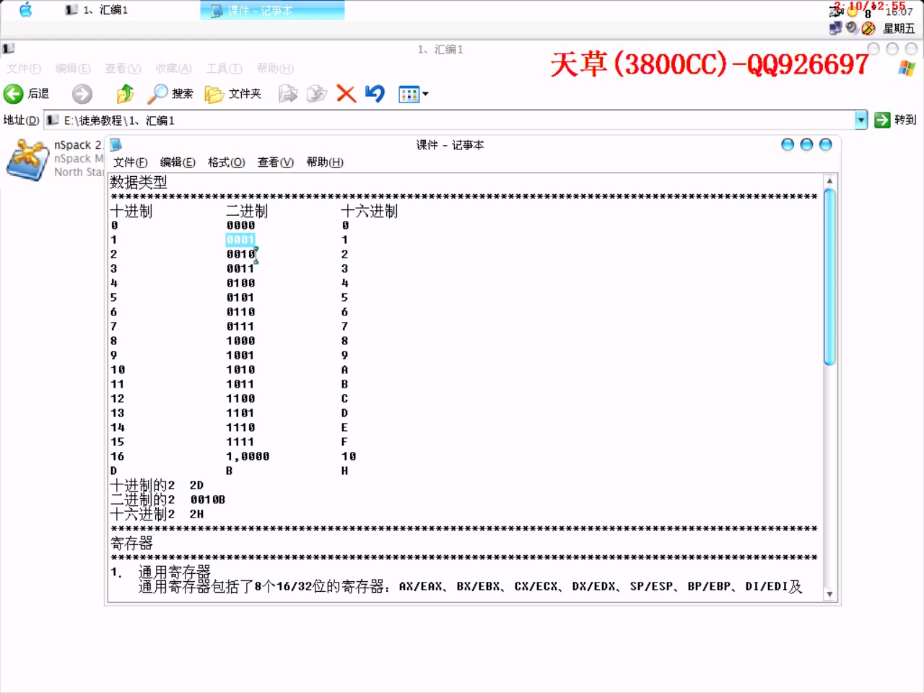This screenshot has width=924, height=693.
Task: Click the '二进制的2 0010B' line
Action: point(167,500)
